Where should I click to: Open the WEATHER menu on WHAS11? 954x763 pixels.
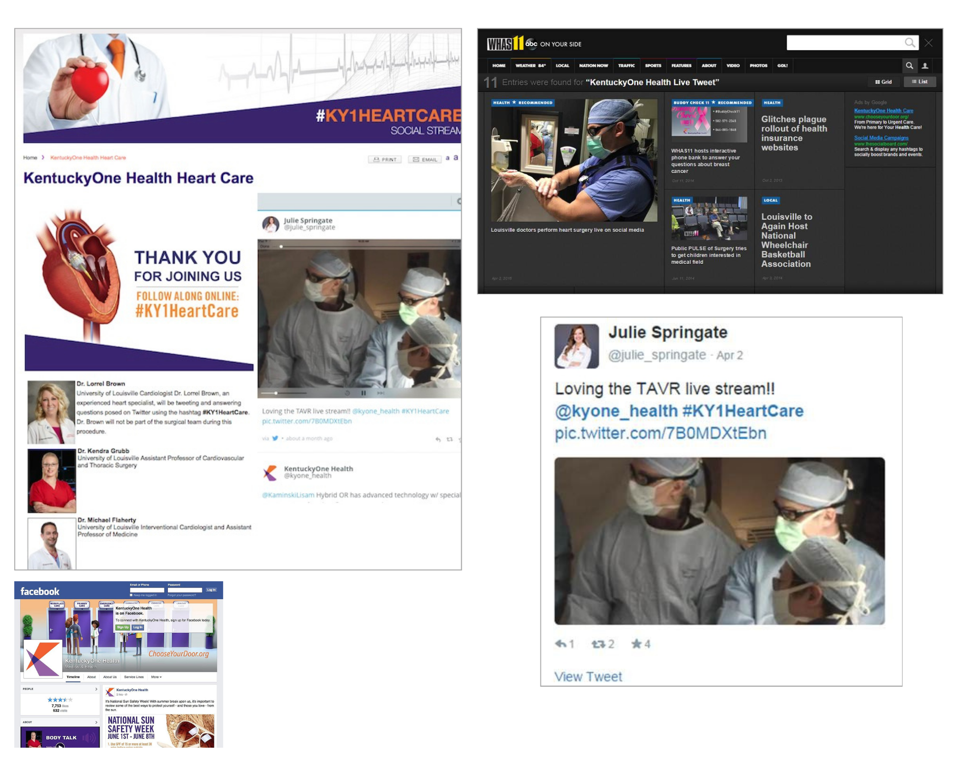[530, 66]
